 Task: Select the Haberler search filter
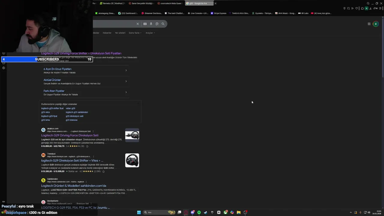tap(107, 33)
